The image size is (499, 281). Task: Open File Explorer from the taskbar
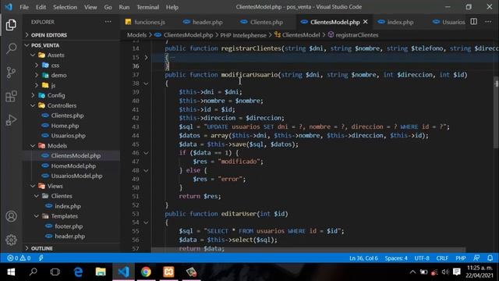[x=101, y=272]
